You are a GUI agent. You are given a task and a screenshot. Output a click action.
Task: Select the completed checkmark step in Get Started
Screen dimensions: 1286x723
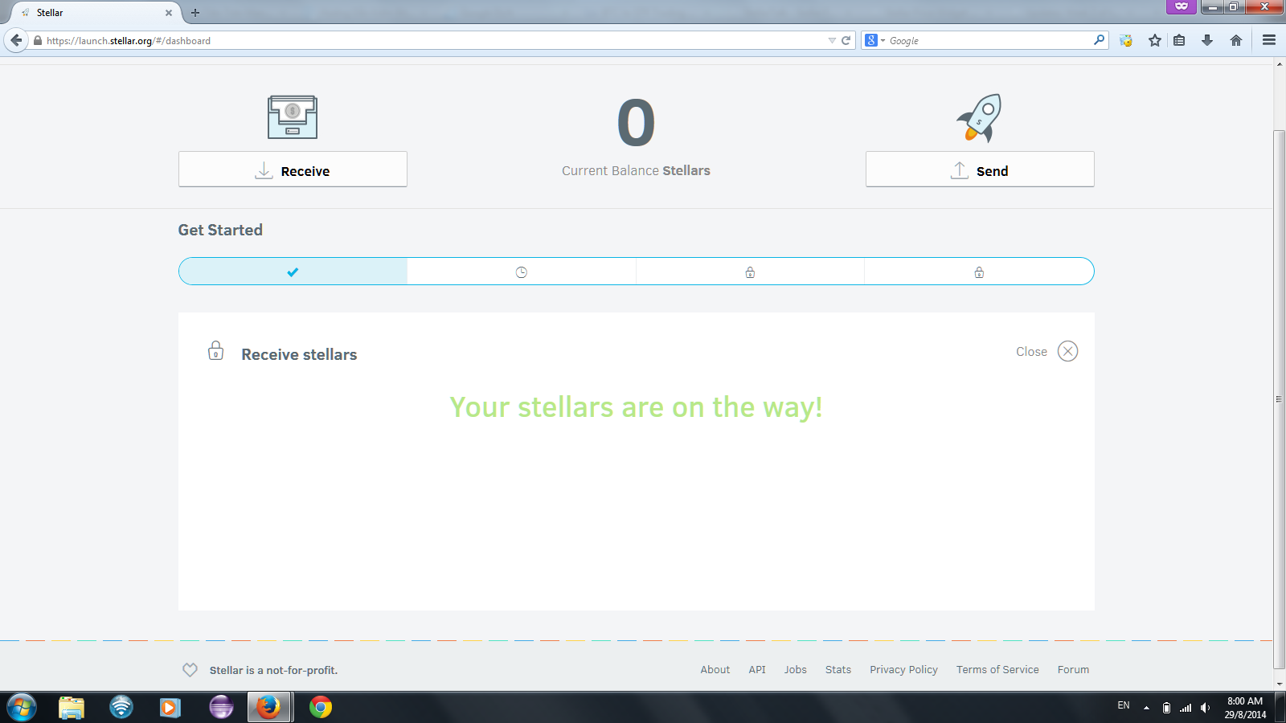coord(293,272)
